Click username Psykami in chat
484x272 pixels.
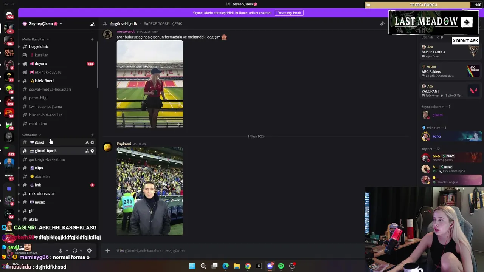click(x=124, y=144)
